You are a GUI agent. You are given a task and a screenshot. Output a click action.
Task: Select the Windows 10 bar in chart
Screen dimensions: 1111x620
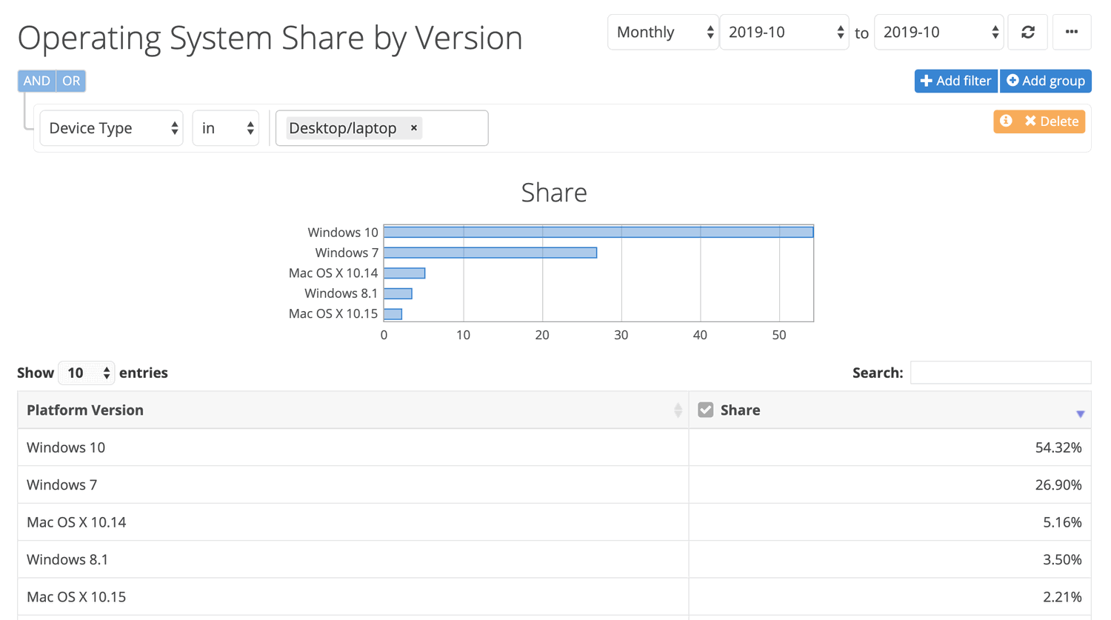598,231
